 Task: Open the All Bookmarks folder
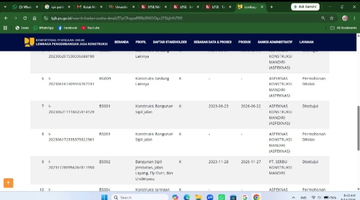click(x=343, y=28)
